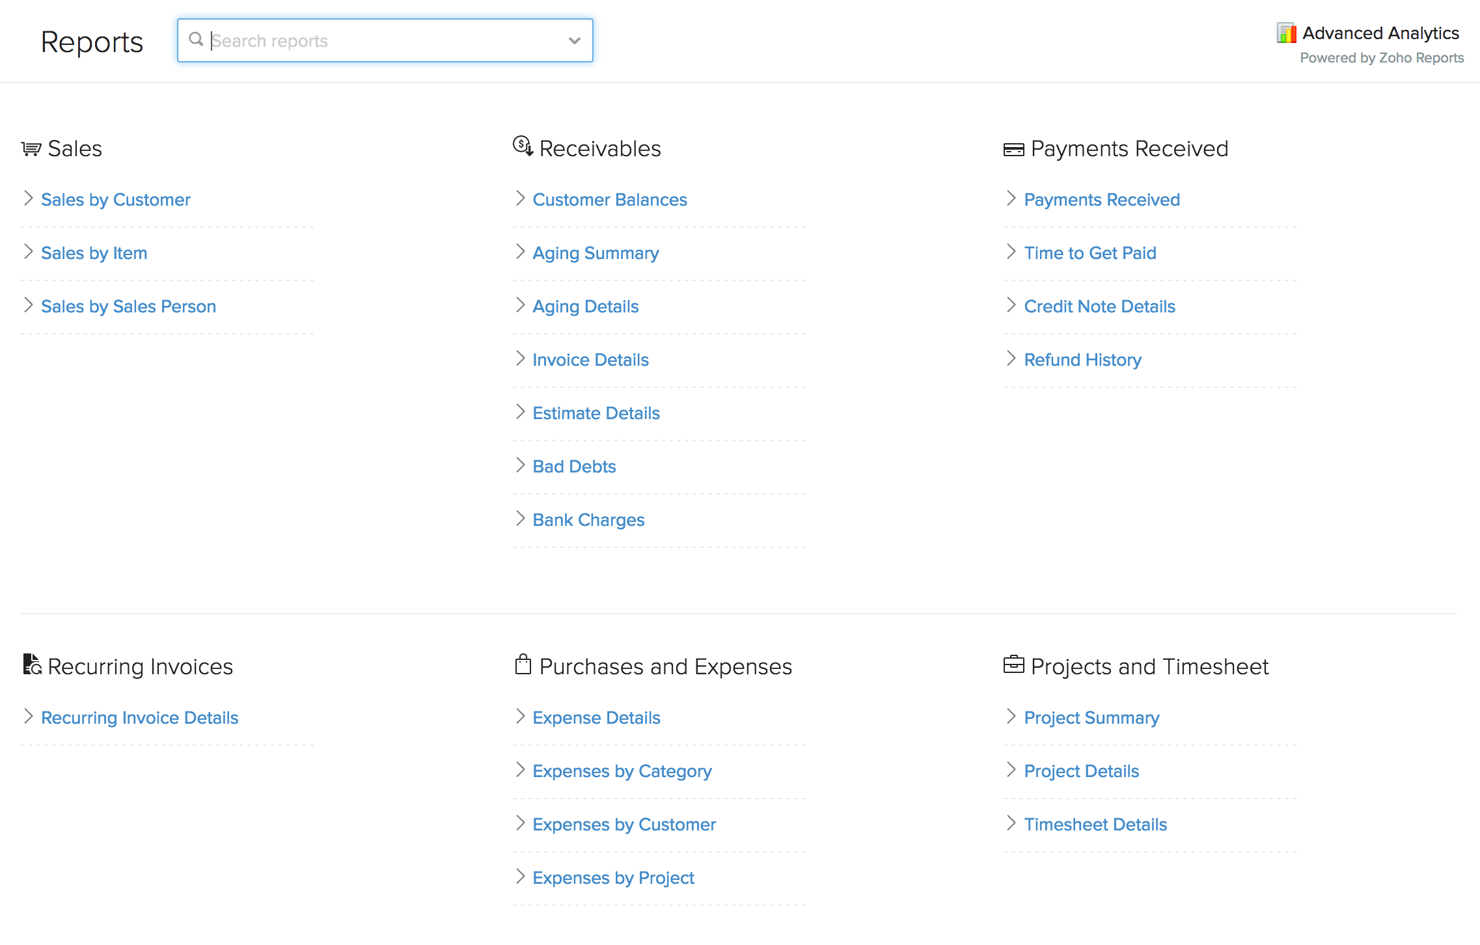
Task: Click the Advanced Analytics link
Action: pos(1380,33)
